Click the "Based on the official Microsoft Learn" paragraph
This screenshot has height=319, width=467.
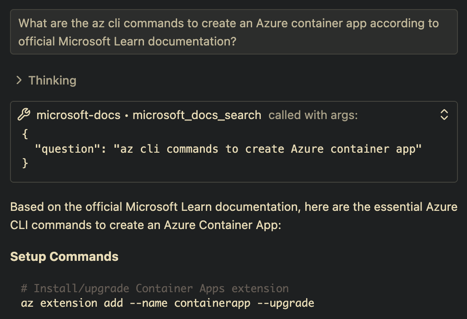(x=234, y=216)
